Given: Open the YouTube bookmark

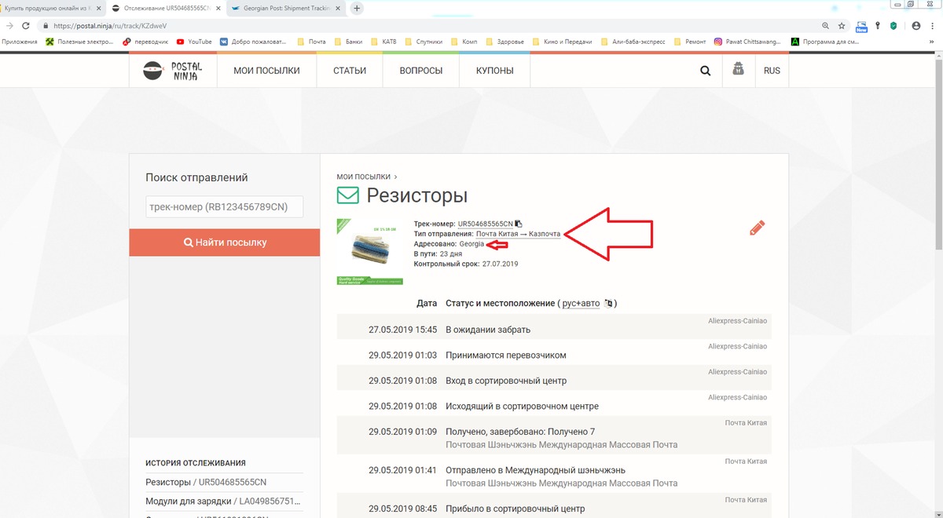Looking at the screenshot, I should 194,42.
